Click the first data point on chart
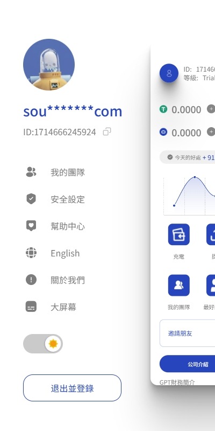 point(174,206)
